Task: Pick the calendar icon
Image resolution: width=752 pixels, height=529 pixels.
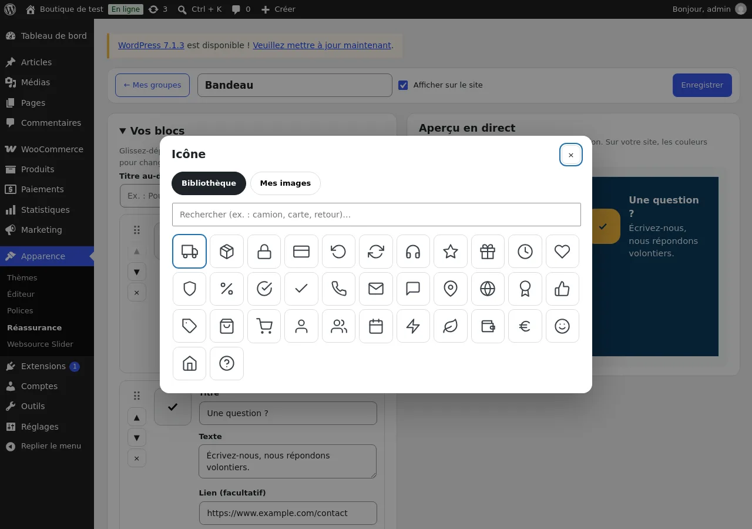Action: (x=376, y=326)
